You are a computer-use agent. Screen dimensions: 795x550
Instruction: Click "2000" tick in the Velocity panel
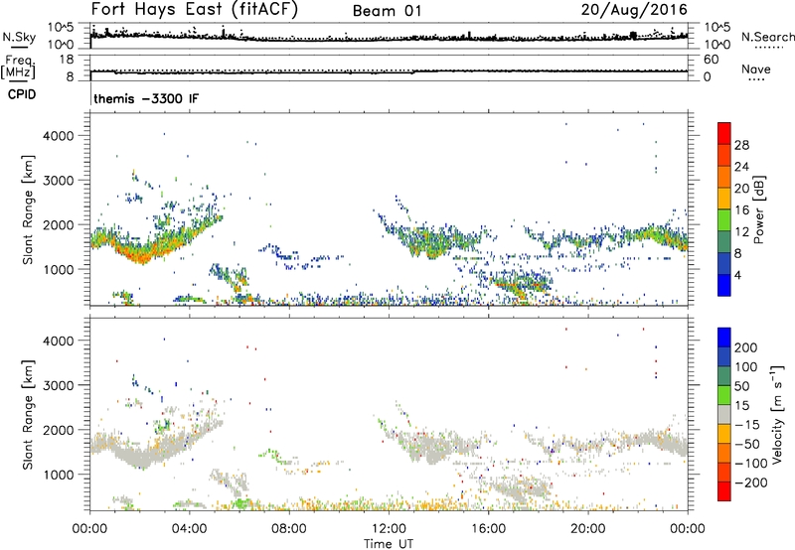point(59,430)
